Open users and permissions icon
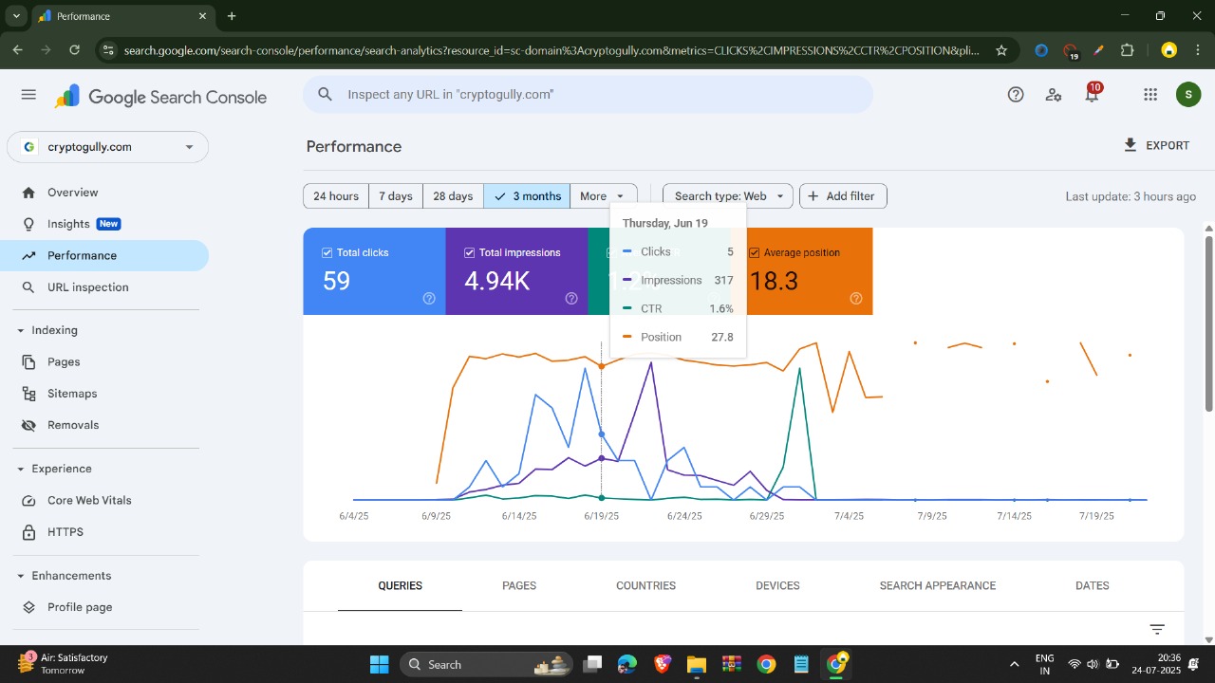Screen dimensions: 1215x683 [1054, 94]
